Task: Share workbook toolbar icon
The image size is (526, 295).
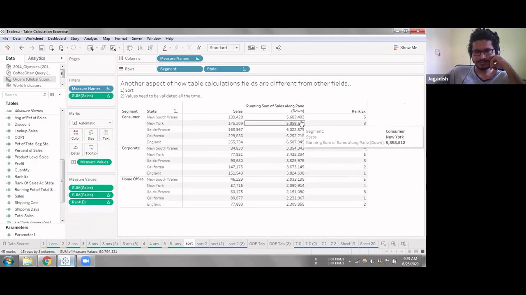Action: [278, 48]
